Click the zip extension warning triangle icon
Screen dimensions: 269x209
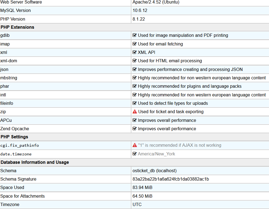coord(135,112)
